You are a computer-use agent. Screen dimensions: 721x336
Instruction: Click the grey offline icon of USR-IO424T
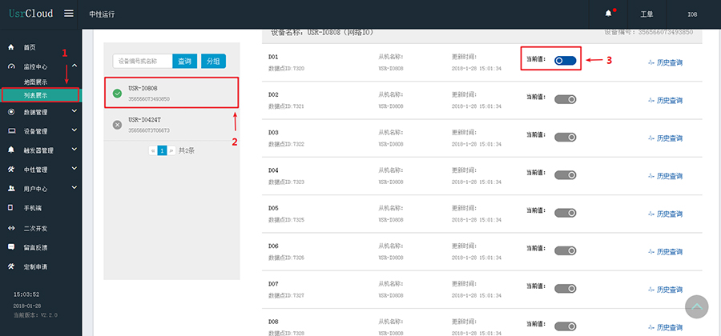pos(117,125)
